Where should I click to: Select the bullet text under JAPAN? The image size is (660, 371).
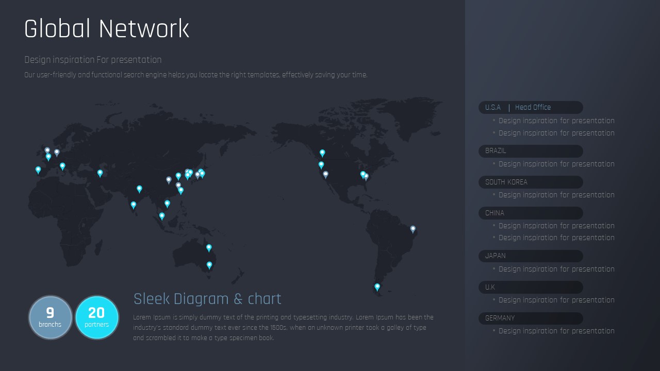point(556,269)
